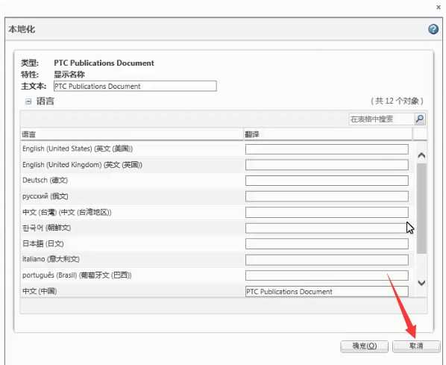Click the 日本語 translation field

click(327, 244)
